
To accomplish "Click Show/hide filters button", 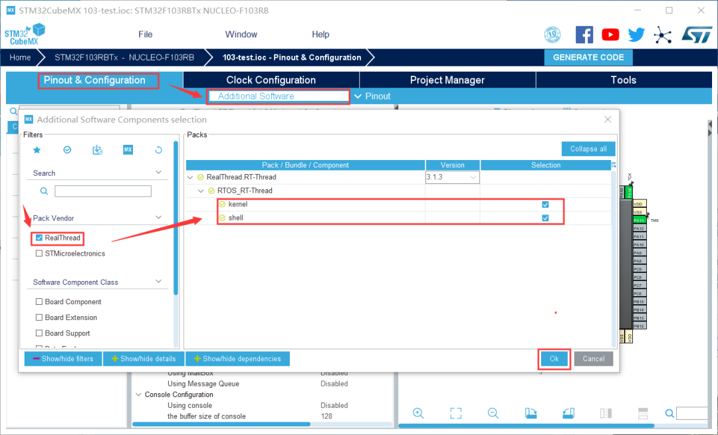I will point(63,359).
